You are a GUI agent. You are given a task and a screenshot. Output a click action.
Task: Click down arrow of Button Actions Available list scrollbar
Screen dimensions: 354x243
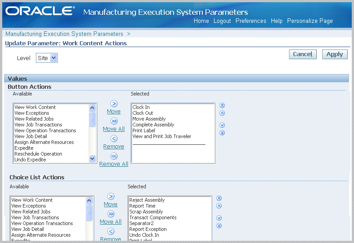92,158
